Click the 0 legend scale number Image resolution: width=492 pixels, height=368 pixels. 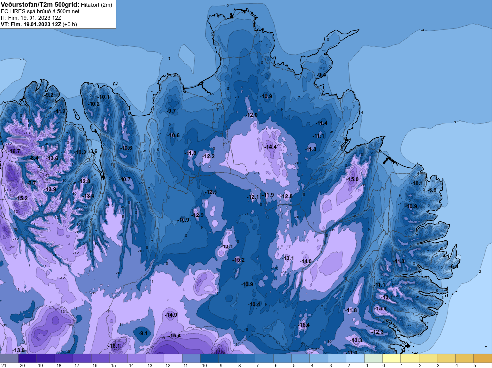click(383, 365)
